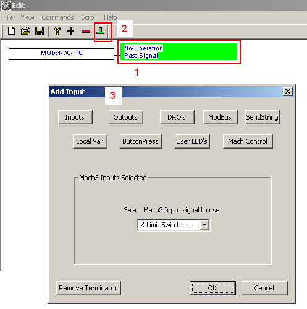Select the MOD:1-D0-T:0 input box
Screen dimensions: 307x309
(x=61, y=54)
